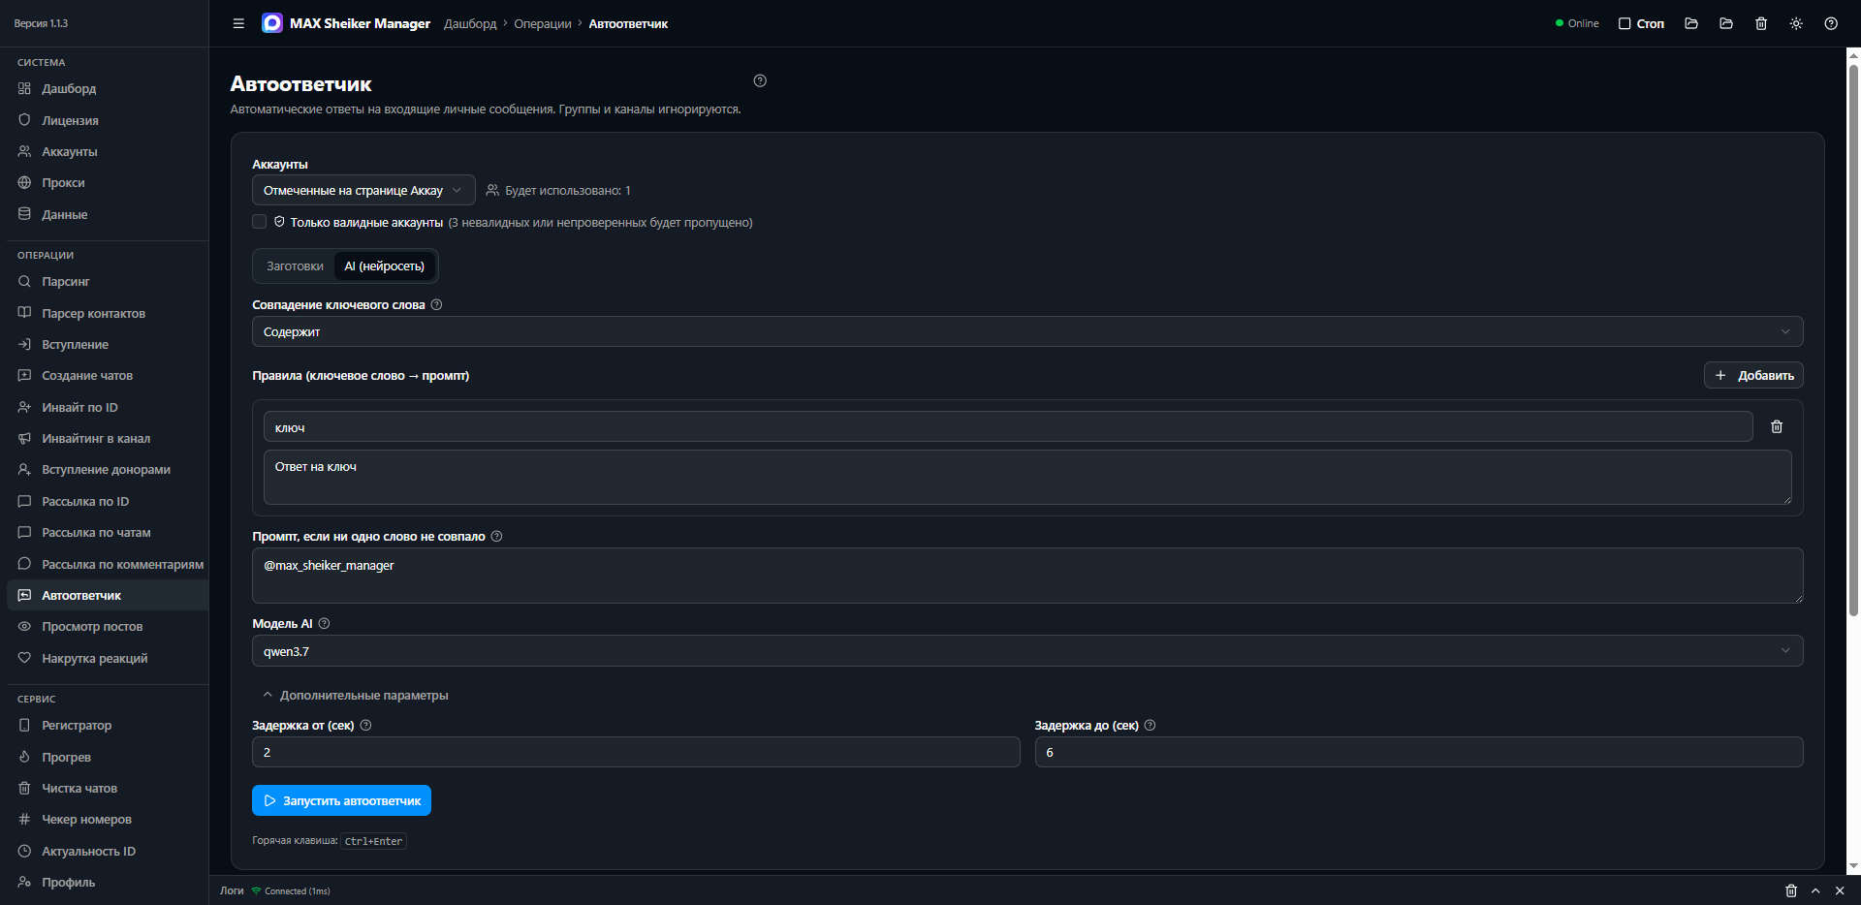Click help icon beside Совпадение ключевого слова
This screenshot has width=1861, height=905.
tap(436, 304)
